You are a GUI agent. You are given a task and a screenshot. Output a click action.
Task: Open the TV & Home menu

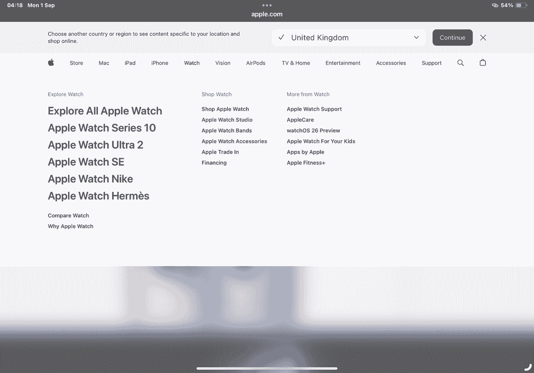tap(296, 63)
